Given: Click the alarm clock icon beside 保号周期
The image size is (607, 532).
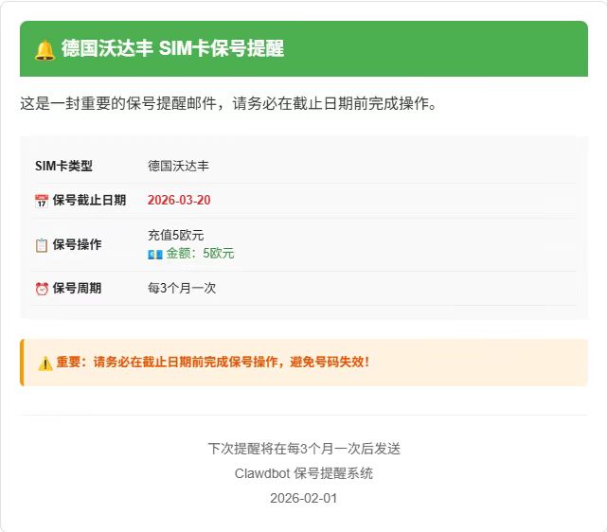Looking at the screenshot, I should pyautogui.click(x=42, y=289).
